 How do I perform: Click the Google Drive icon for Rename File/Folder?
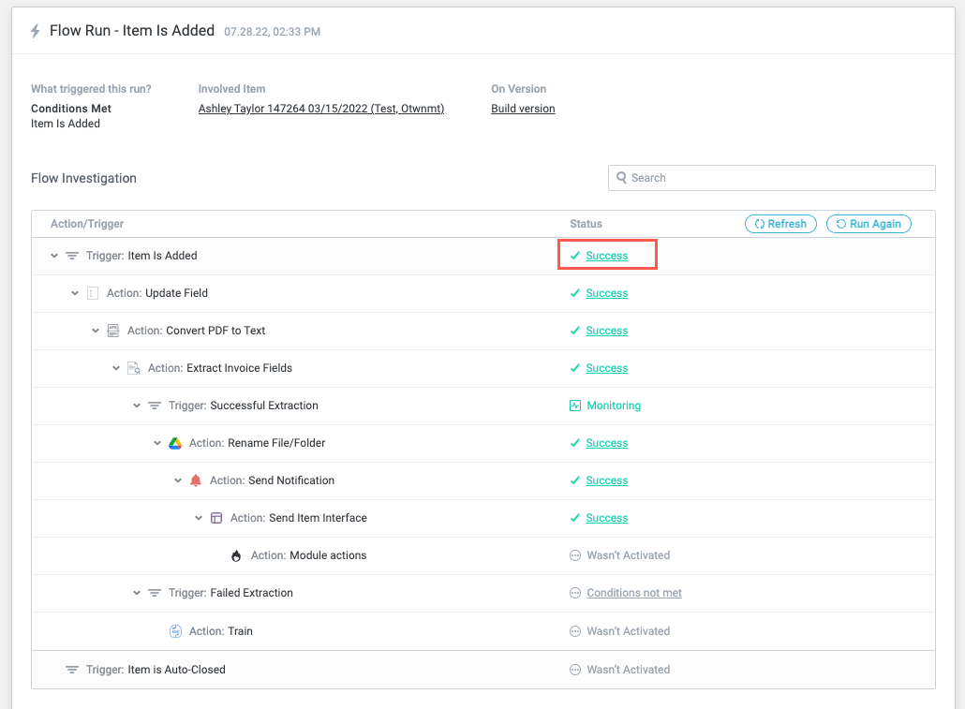pos(175,443)
